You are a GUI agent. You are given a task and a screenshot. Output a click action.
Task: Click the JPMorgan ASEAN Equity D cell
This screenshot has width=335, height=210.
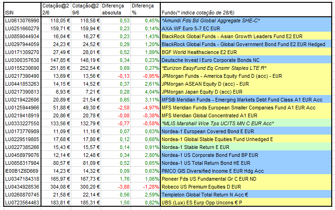pyautogui.click(x=246, y=84)
